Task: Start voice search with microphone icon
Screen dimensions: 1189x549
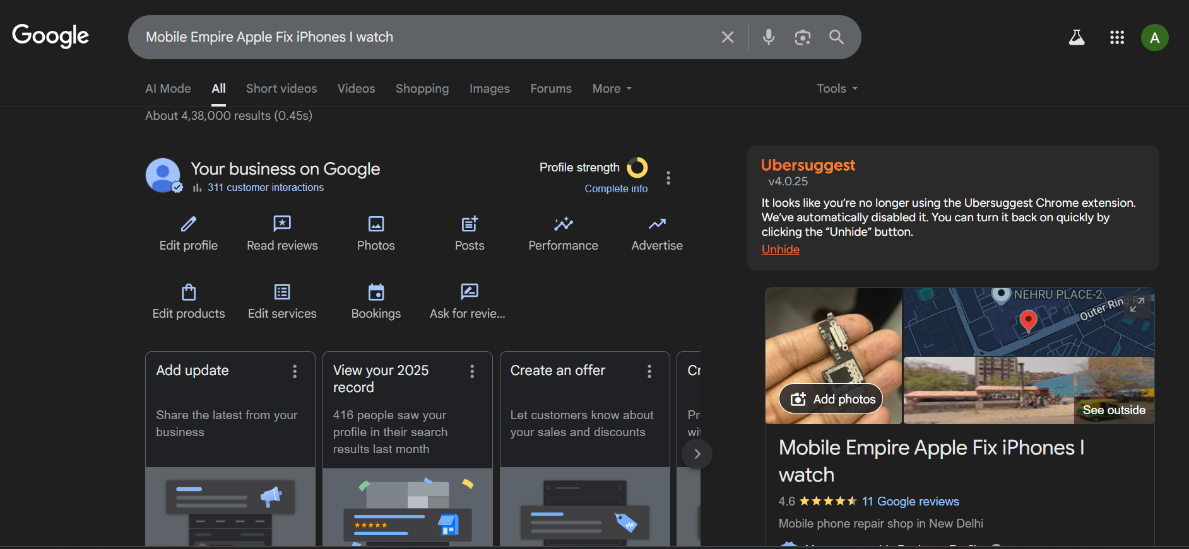Action: (x=768, y=37)
